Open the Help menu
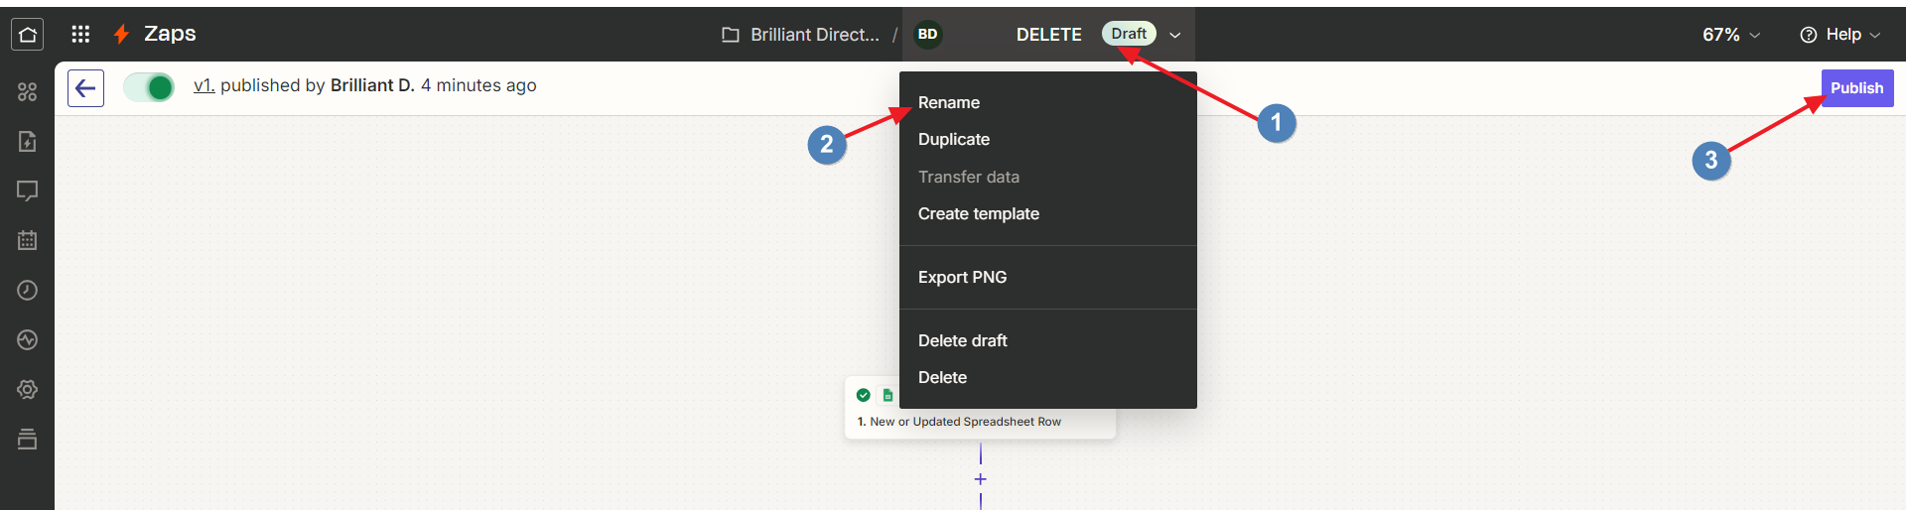1906x510 pixels. coord(1840,35)
